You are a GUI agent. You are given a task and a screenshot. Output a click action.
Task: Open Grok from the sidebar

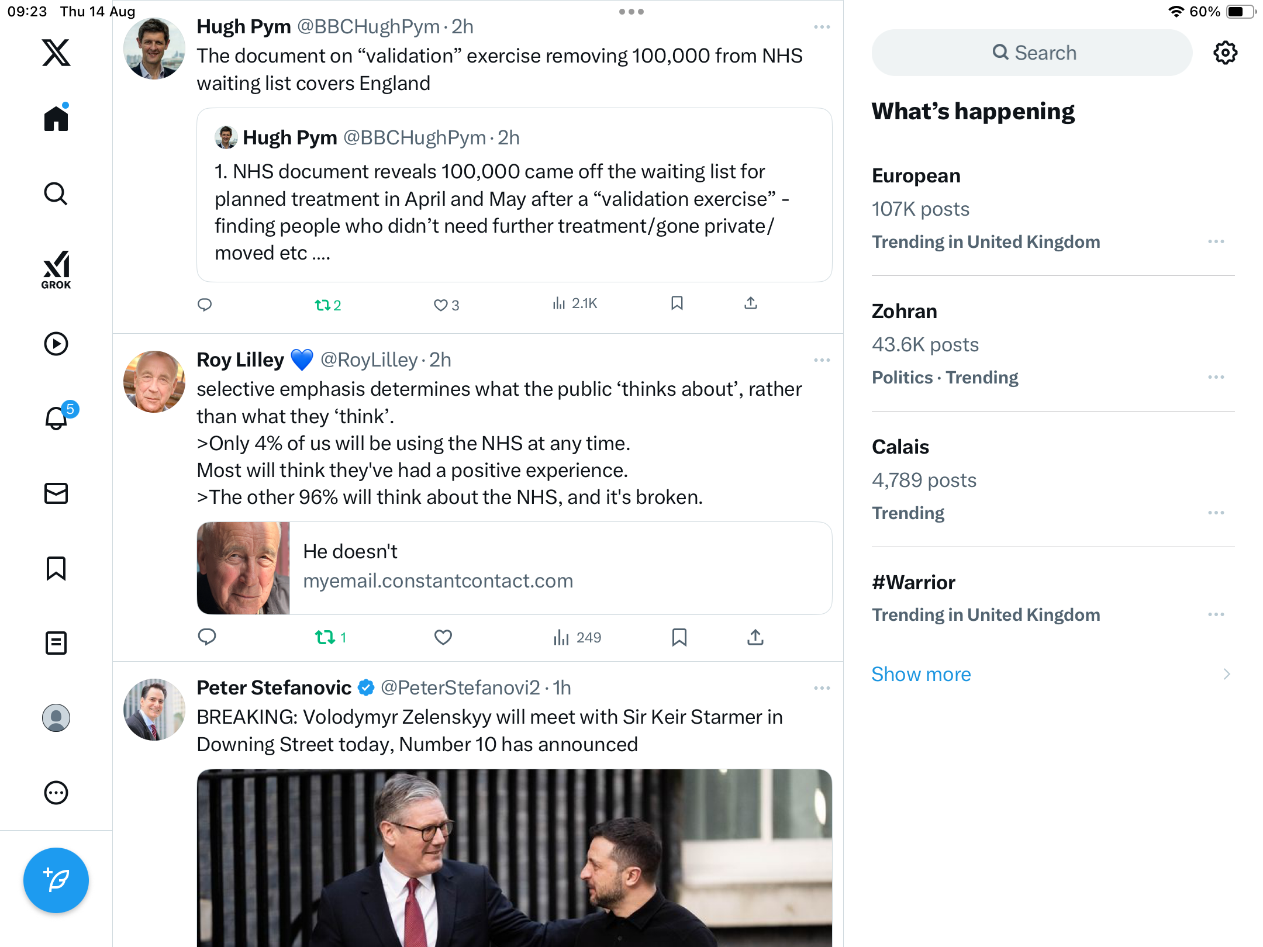click(56, 269)
